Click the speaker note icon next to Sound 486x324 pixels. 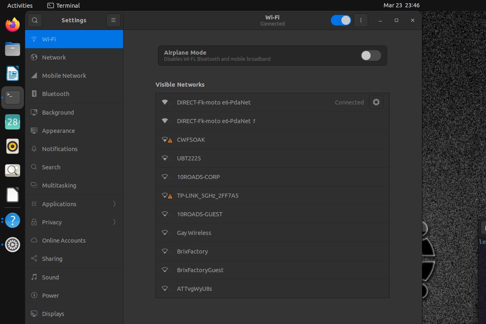point(34,277)
